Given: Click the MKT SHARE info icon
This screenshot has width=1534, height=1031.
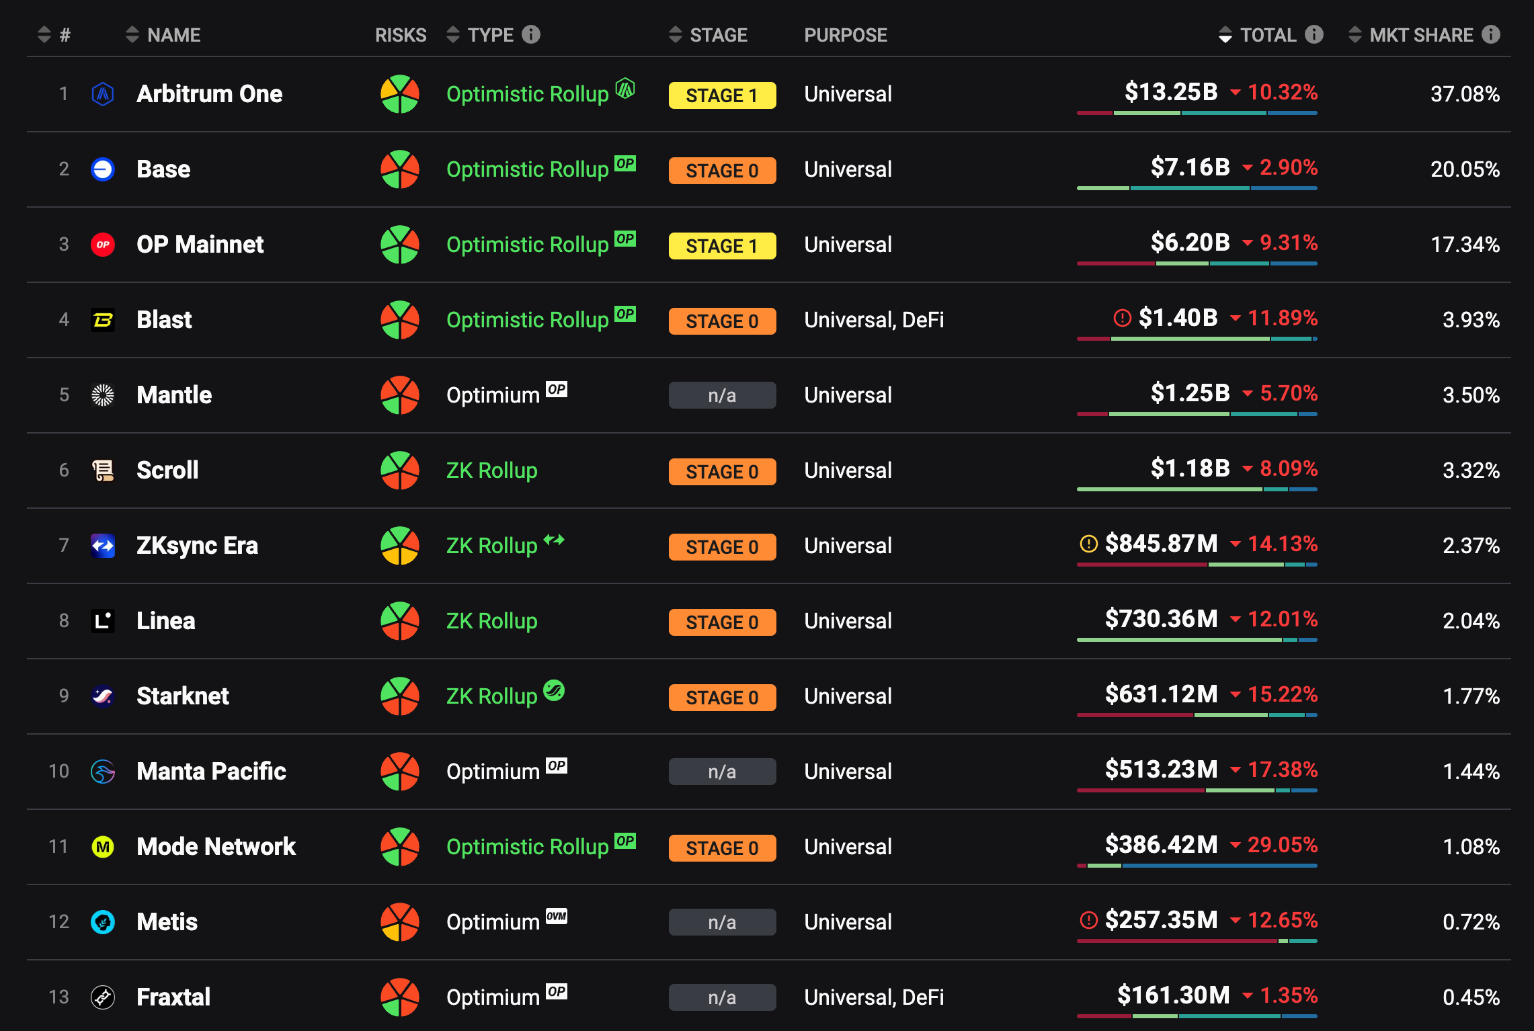Looking at the screenshot, I should click(x=1491, y=34).
